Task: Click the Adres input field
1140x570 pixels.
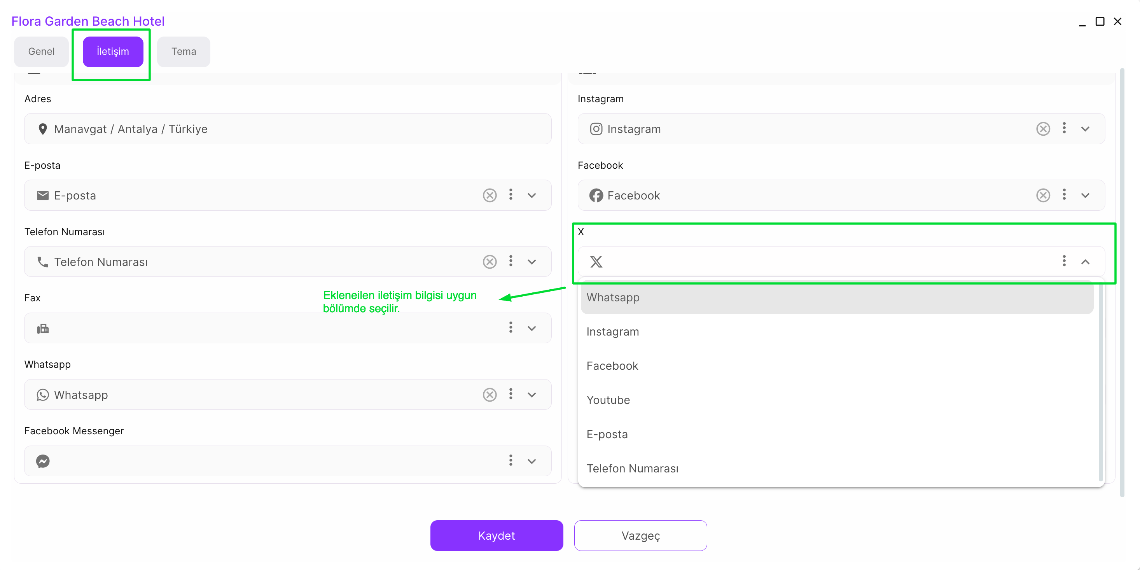Action: click(288, 129)
